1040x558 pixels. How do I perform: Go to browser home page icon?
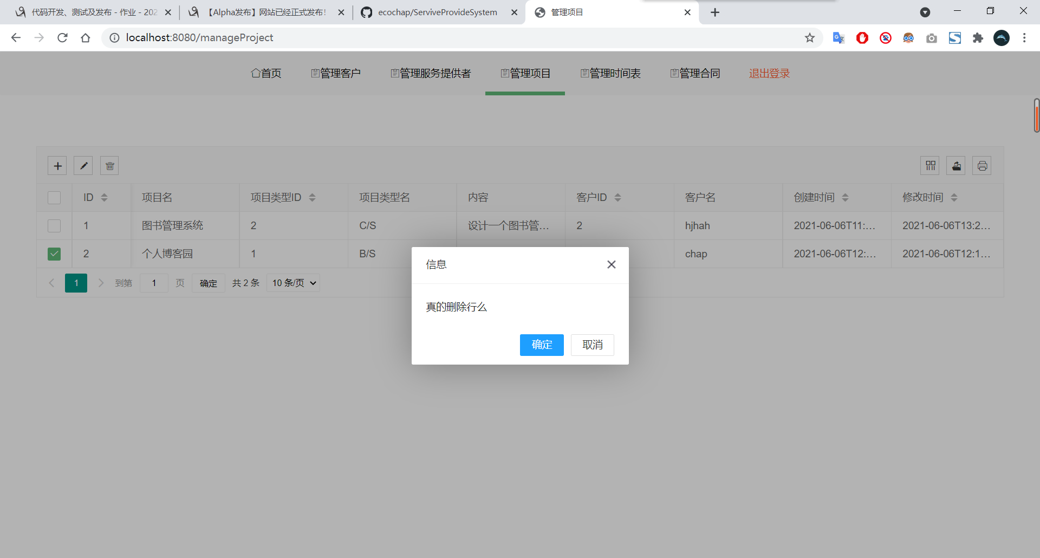tap(86, 37)
